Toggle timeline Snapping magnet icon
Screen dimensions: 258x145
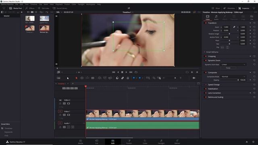point(117,78)
